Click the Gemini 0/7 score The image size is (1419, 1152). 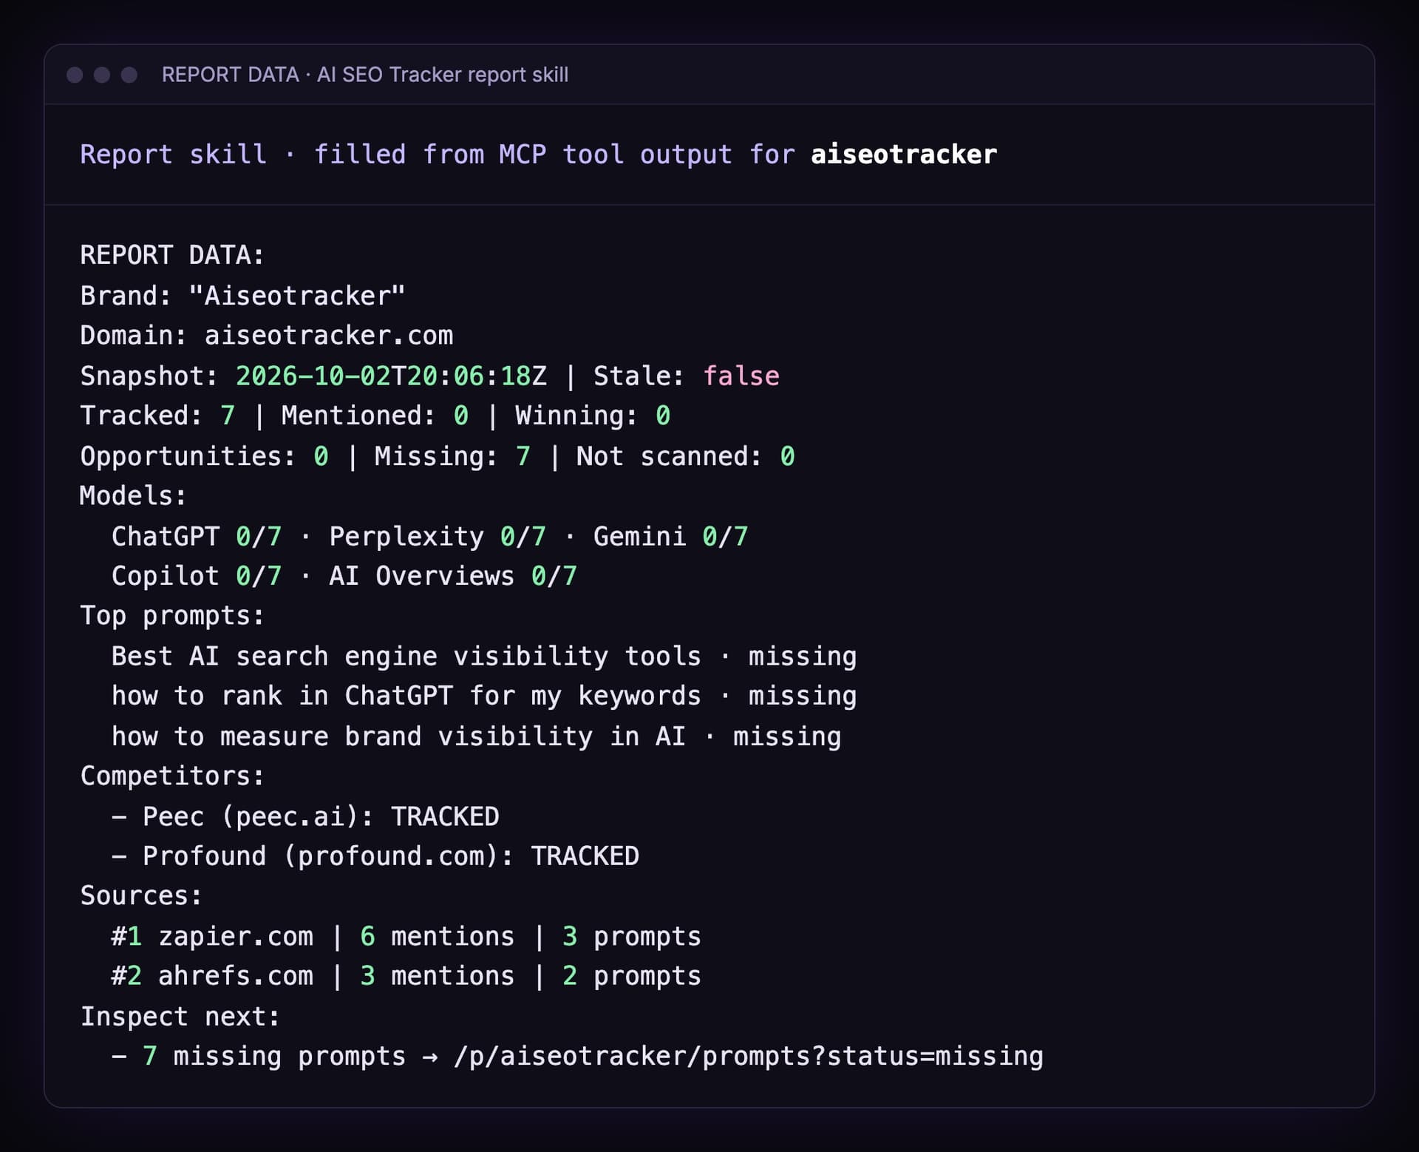click(x=725, y=536)
